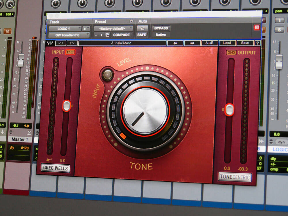
Task: Select previous preset with minus button
Action: click(x=96, y=35)
